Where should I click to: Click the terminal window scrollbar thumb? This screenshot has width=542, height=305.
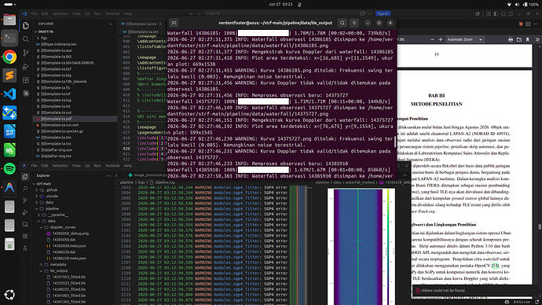(x=395, y=141)
